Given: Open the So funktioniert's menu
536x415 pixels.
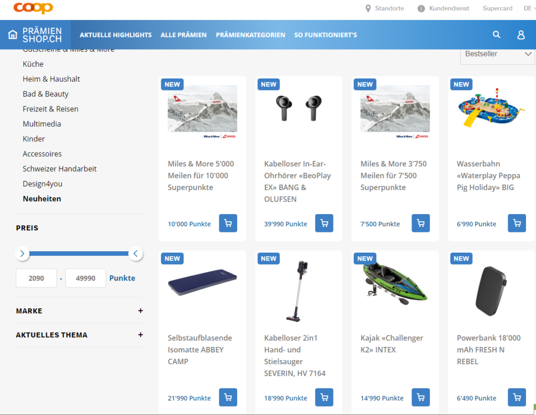Looking at the screenshot, I should click(326, 35).
